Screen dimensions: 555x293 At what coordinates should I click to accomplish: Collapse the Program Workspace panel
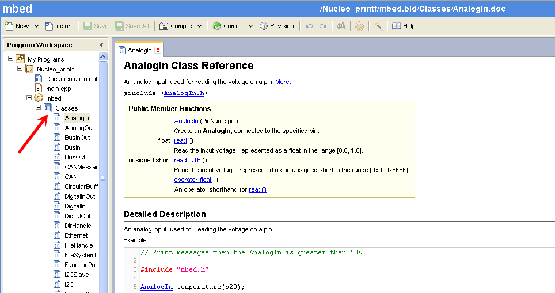(x=101, y=45)
